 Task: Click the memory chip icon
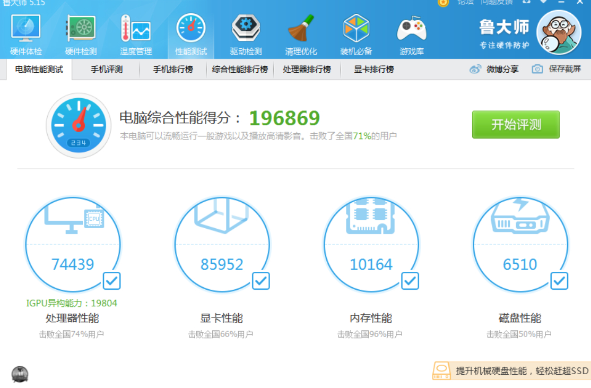click(x=370, y=215)
